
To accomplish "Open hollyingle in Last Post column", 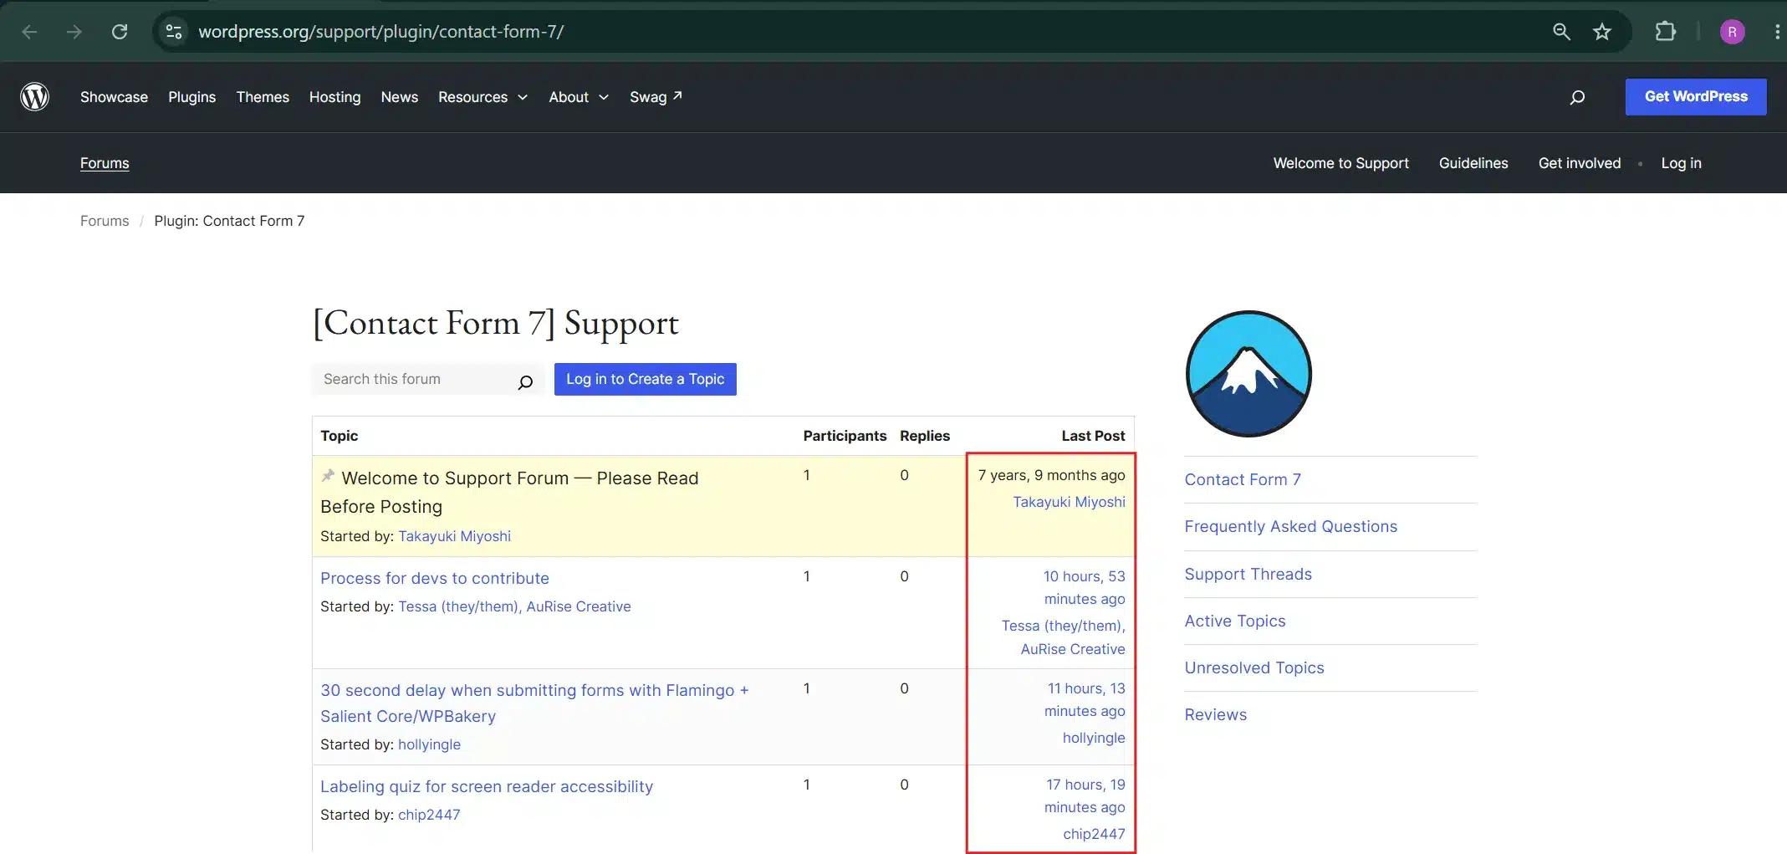I will (x=1094, y=738).
